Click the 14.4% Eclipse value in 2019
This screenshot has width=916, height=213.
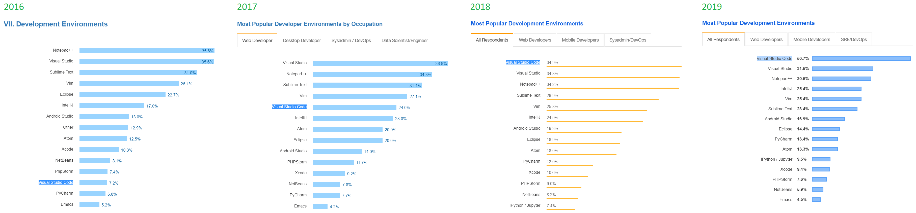(802, 129)
